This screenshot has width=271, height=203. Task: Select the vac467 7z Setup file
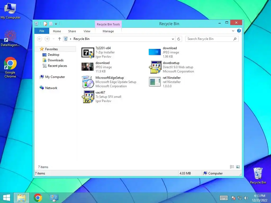pos(101,97)
